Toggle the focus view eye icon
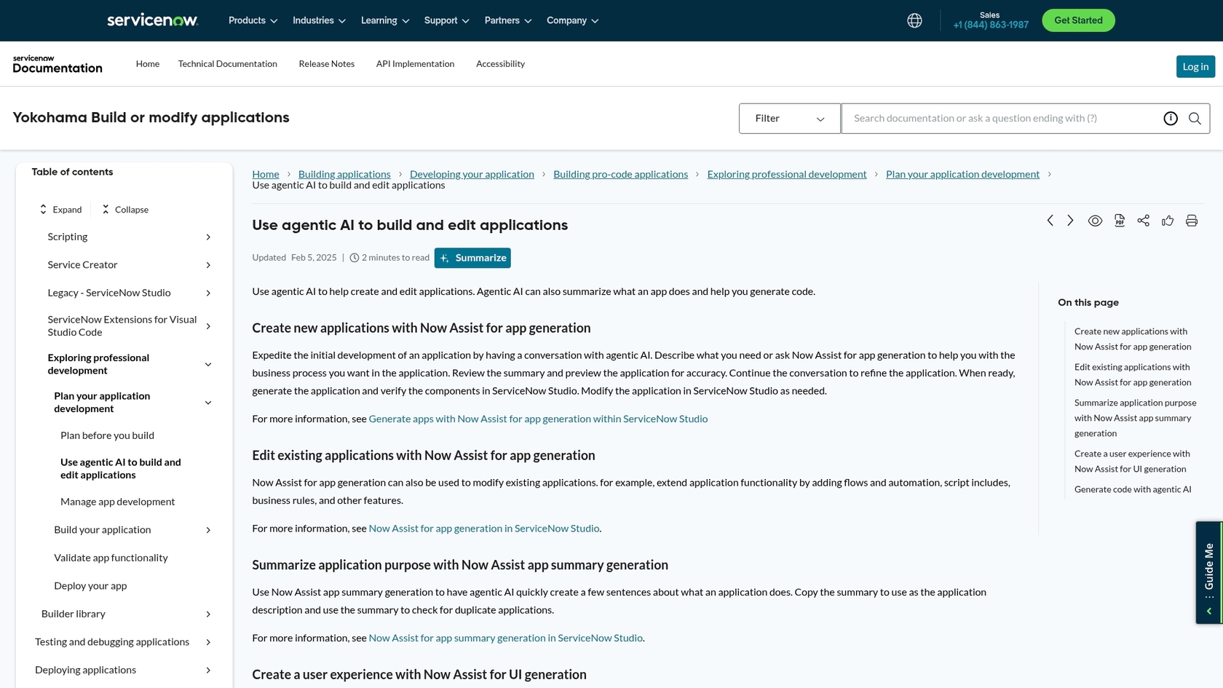Viewport: 1223px width, 688px height. (1095, 221)
